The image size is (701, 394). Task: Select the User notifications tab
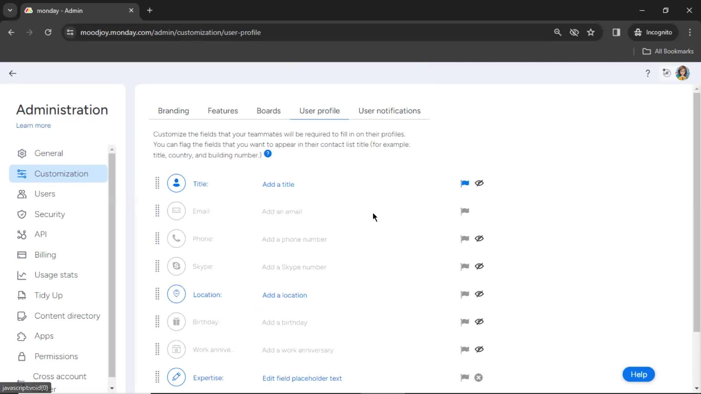pyautogui.click(x=390, y=111)
